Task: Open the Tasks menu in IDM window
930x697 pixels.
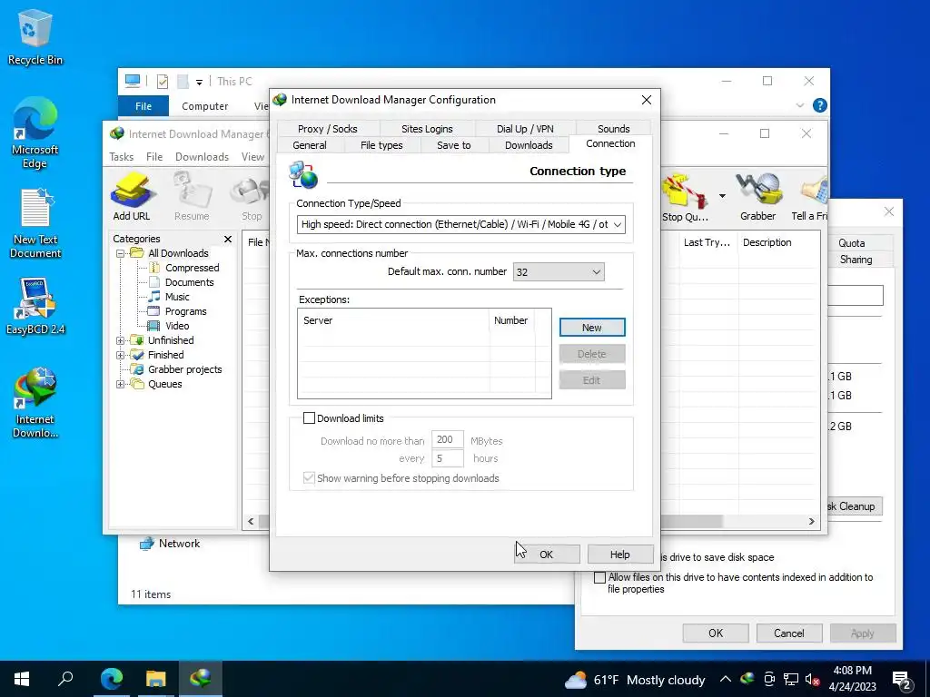Action: click(x=122, y=157)
